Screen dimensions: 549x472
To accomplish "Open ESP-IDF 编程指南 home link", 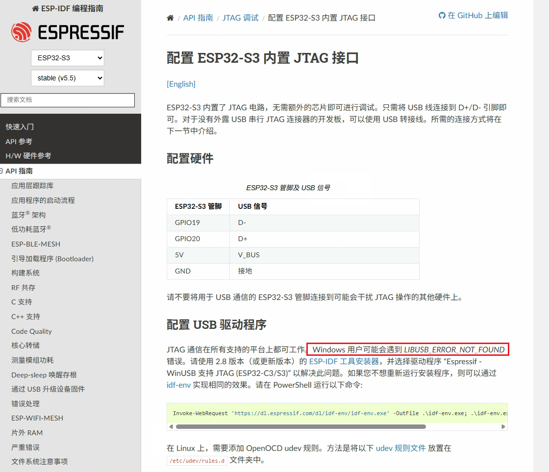I will (x=68, y=8).
